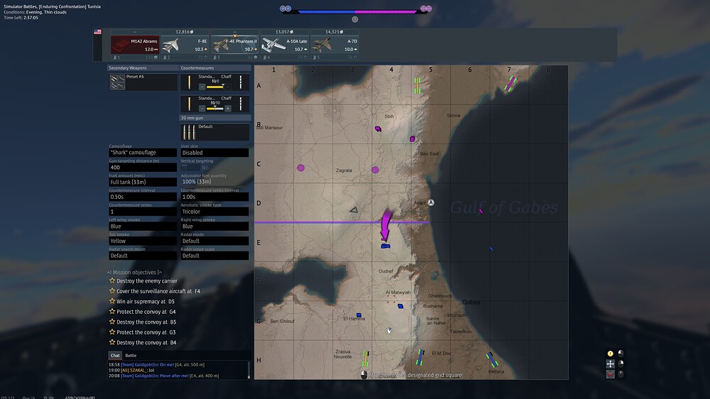Image resolution: width=710 pixels, height=399 pixels.
Task: Adjust the second countermeasure ratio slider
Action: point(214,109)
